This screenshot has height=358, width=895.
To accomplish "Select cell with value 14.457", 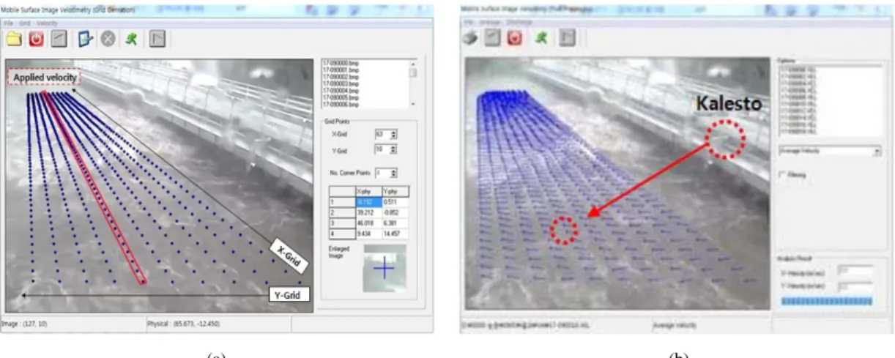I will pos(395,234).
